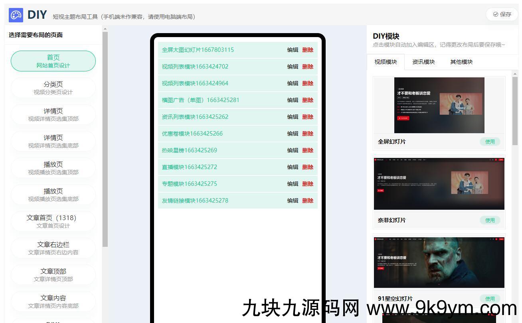The image size is (522, 323).
Task: Click text 全屏大图幻灯片1667803115
Action: 198,50
